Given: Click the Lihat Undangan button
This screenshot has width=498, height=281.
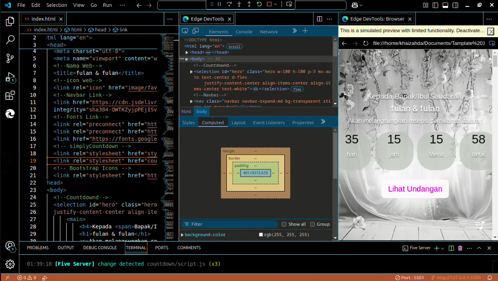Looking at the screenshot, I should click(415, 189).
